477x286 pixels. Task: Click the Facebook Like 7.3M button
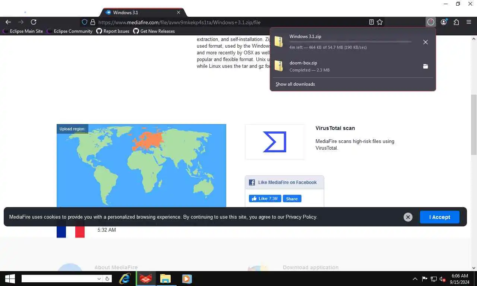(x=265, y=198)
